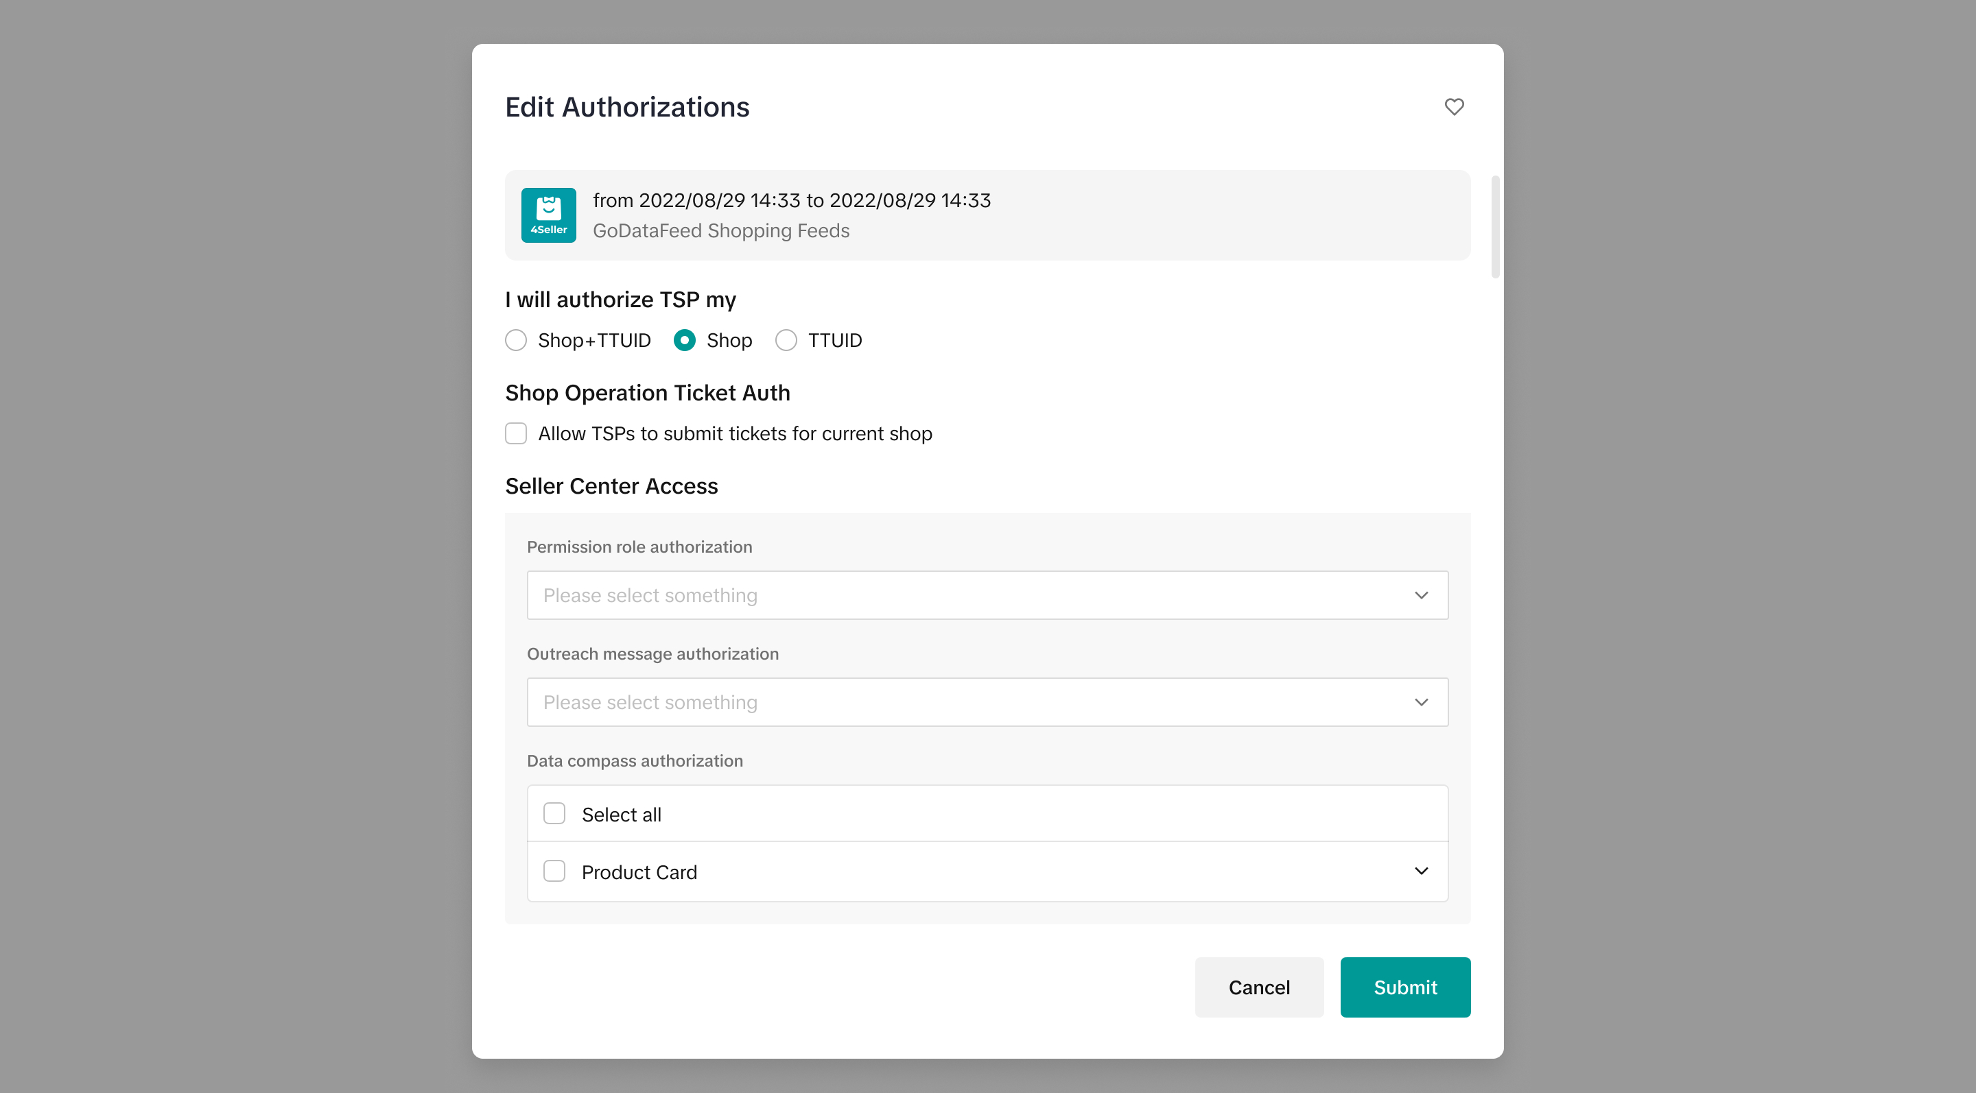The height and width of the screenshot is (1093, 1976).
Task: Click chevron arrow of Permission role select
Action: (1421, 596)
